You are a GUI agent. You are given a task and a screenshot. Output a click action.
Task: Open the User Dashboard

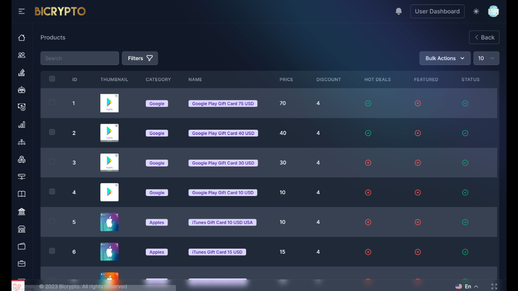(x=437, y=11)
